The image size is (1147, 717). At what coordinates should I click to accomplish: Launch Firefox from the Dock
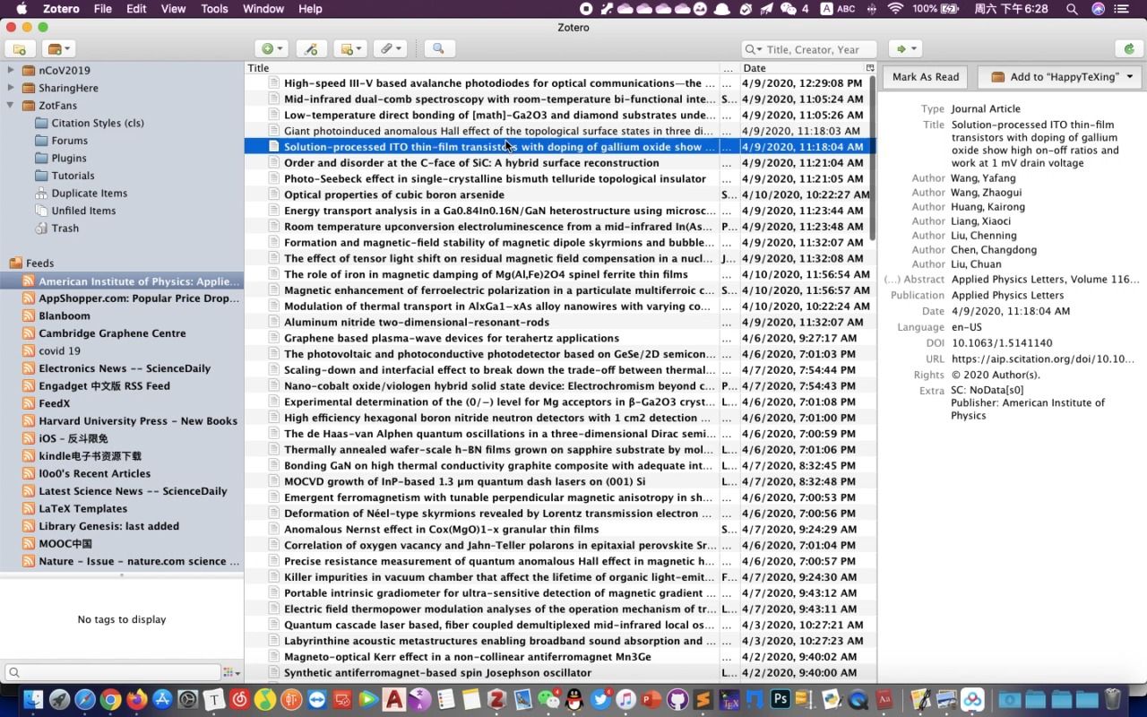click(x=136, y=700)
